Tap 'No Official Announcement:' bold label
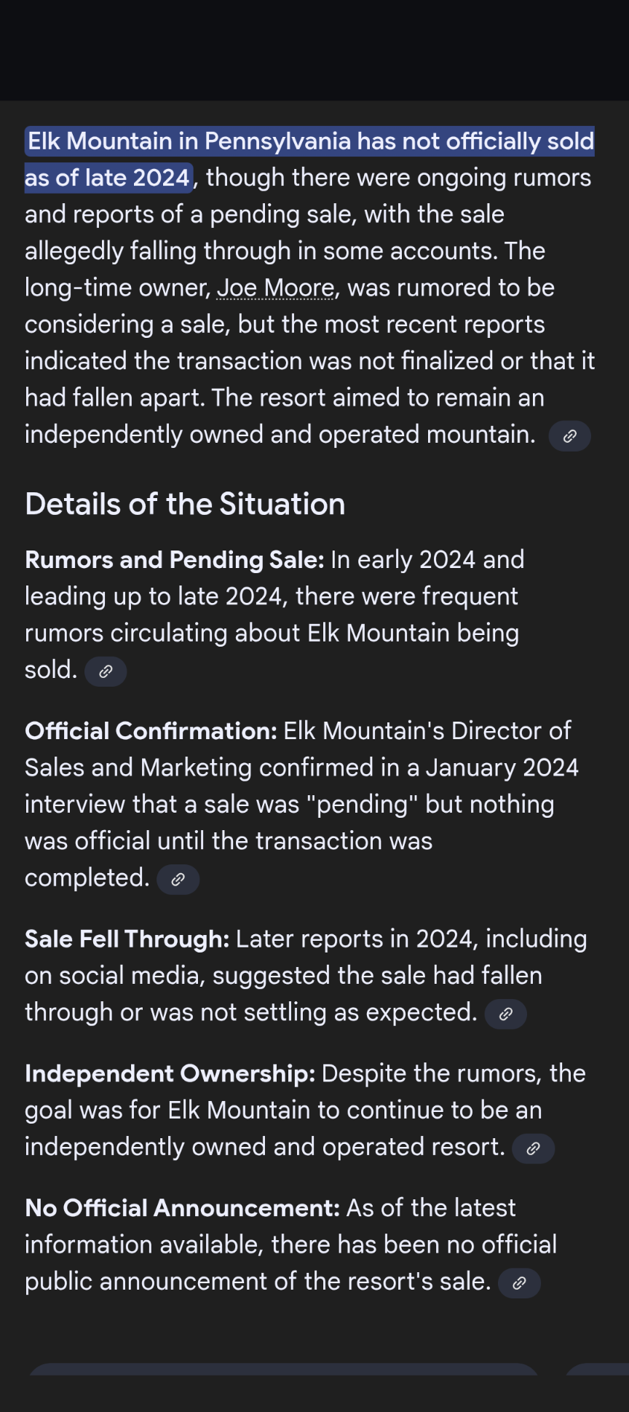 (x=182, y=1209)
